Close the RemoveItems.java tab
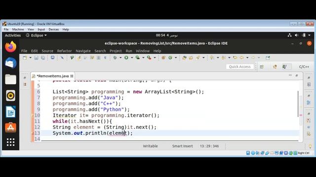The image size is (316, 177). point(72,76)
